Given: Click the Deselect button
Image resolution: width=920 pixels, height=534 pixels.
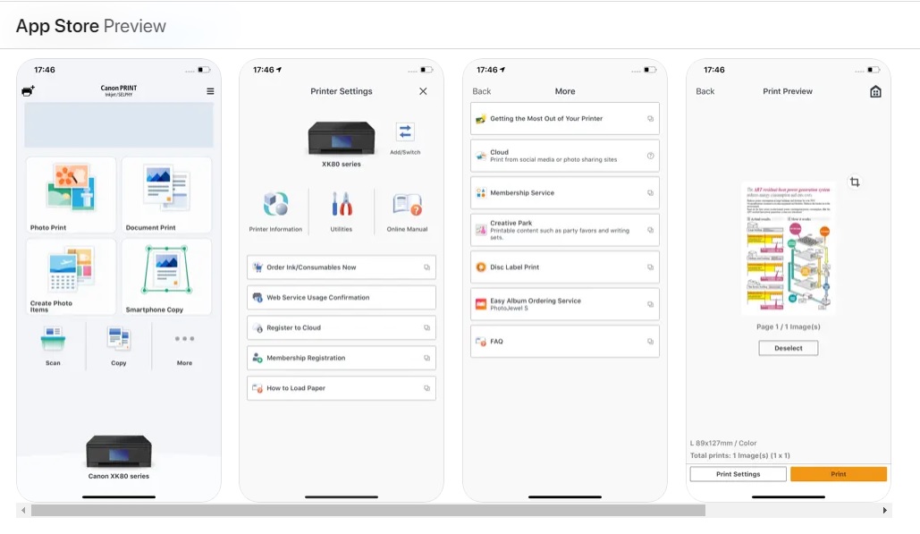Looking at the screenshot, I should 788,348.
